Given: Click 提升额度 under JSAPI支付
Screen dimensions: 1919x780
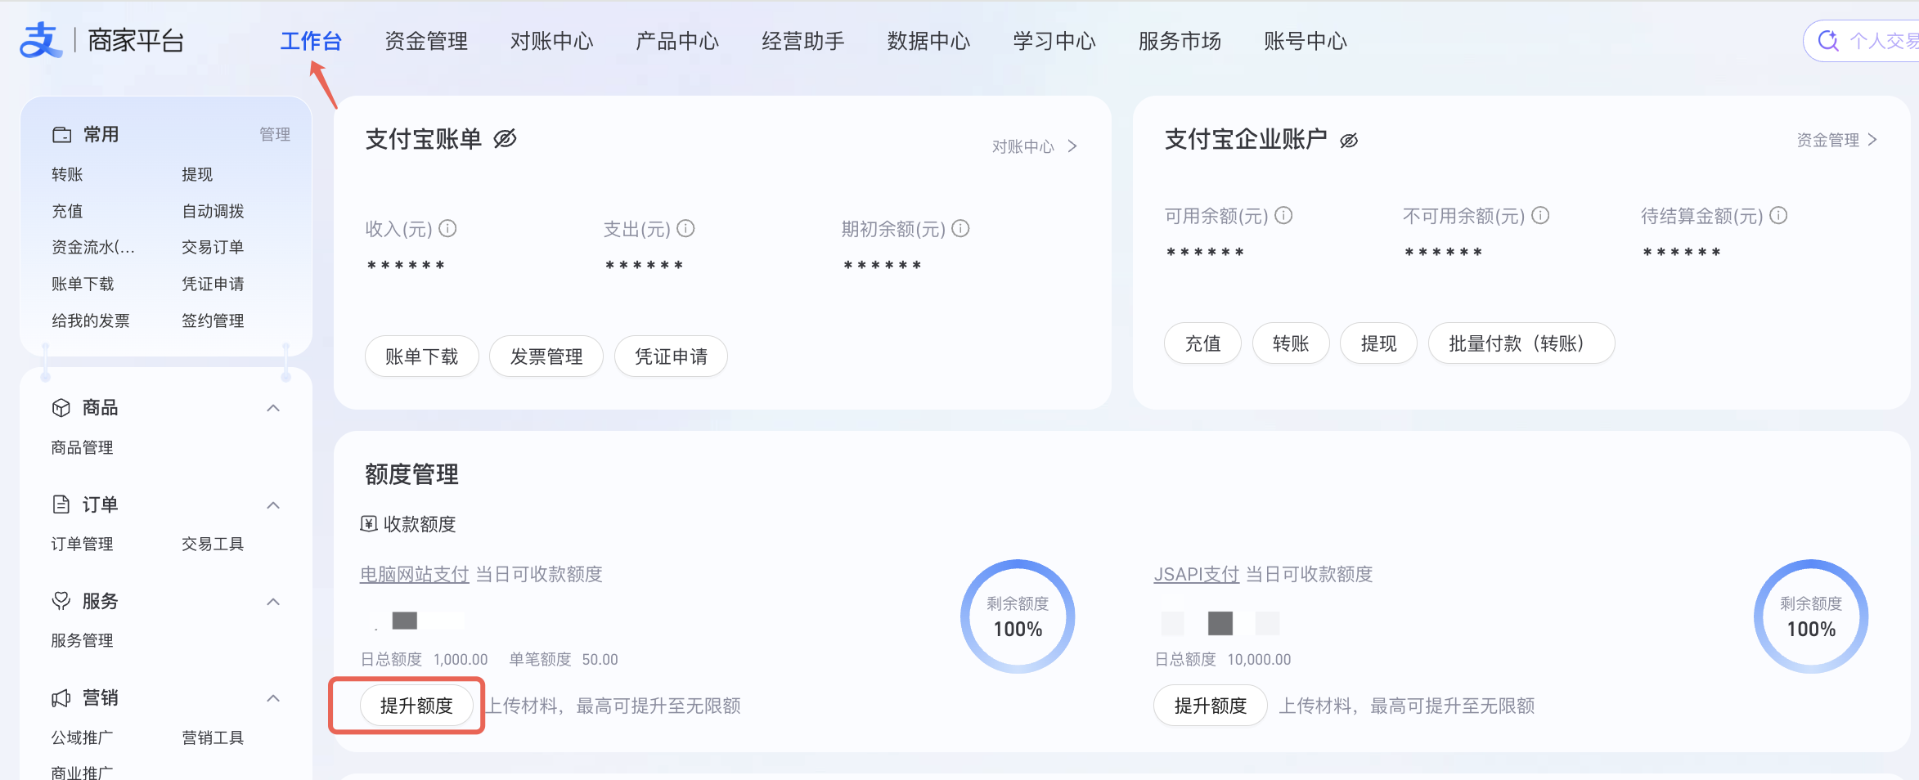Looking at the screenshot, I should tap(1211, 706).
